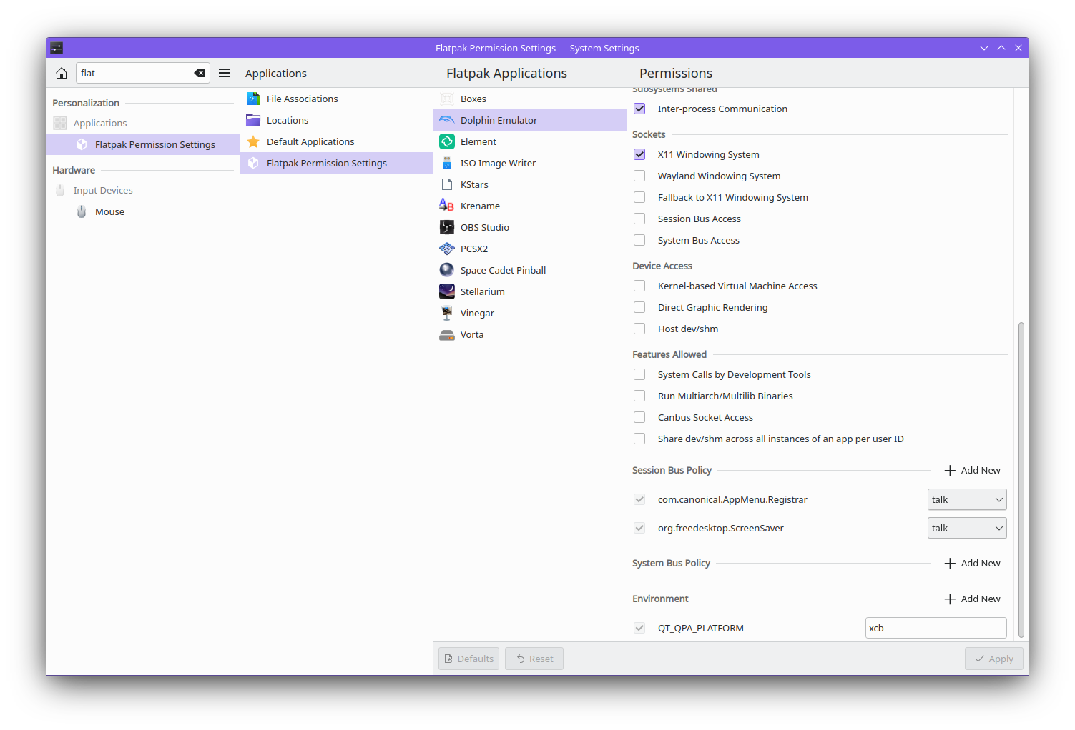The width and height of the screenshot is (1075, 730).
Task: Enable Session Bus Access
Action: pos(639,219)
